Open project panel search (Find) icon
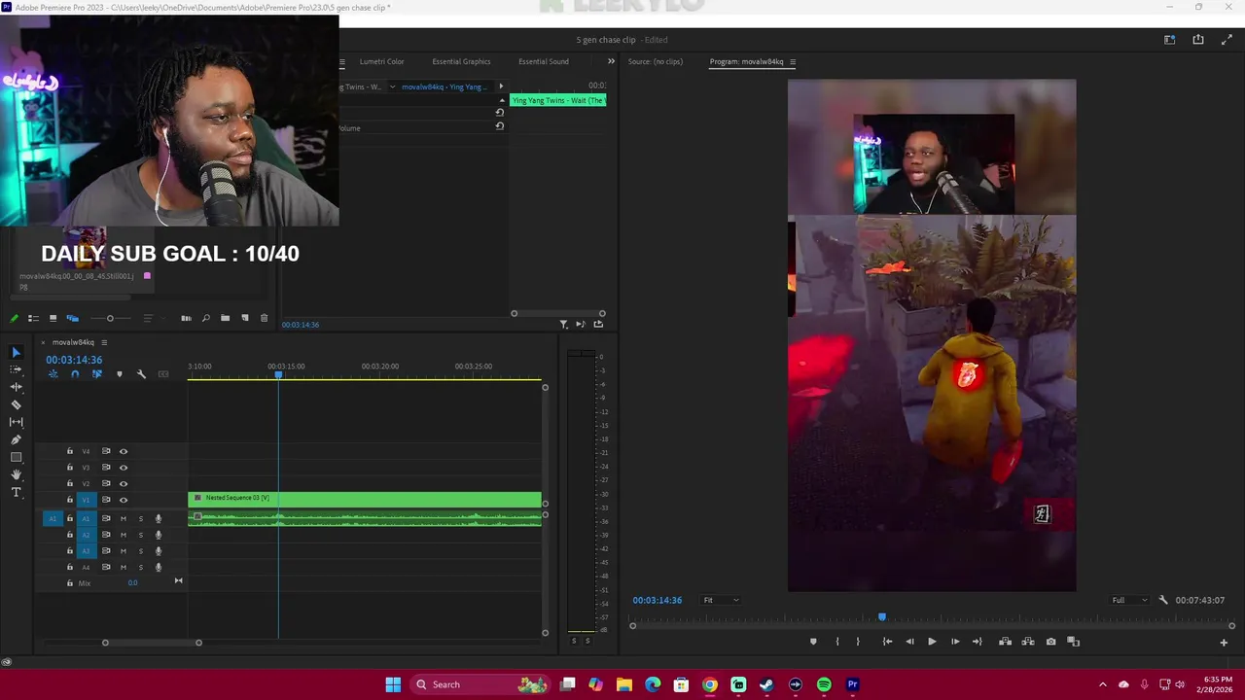Viewport: 1245px width, 700px height. [x=205, y=318]
